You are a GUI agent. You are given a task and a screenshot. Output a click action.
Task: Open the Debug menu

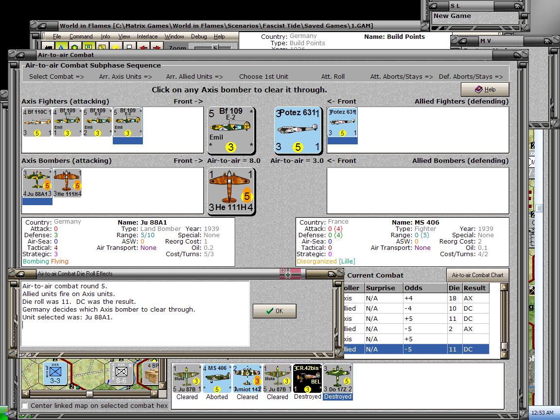(x=199, y=36)
